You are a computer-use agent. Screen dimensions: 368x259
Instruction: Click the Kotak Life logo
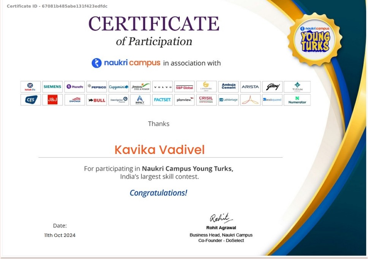(x=30, y=87)
